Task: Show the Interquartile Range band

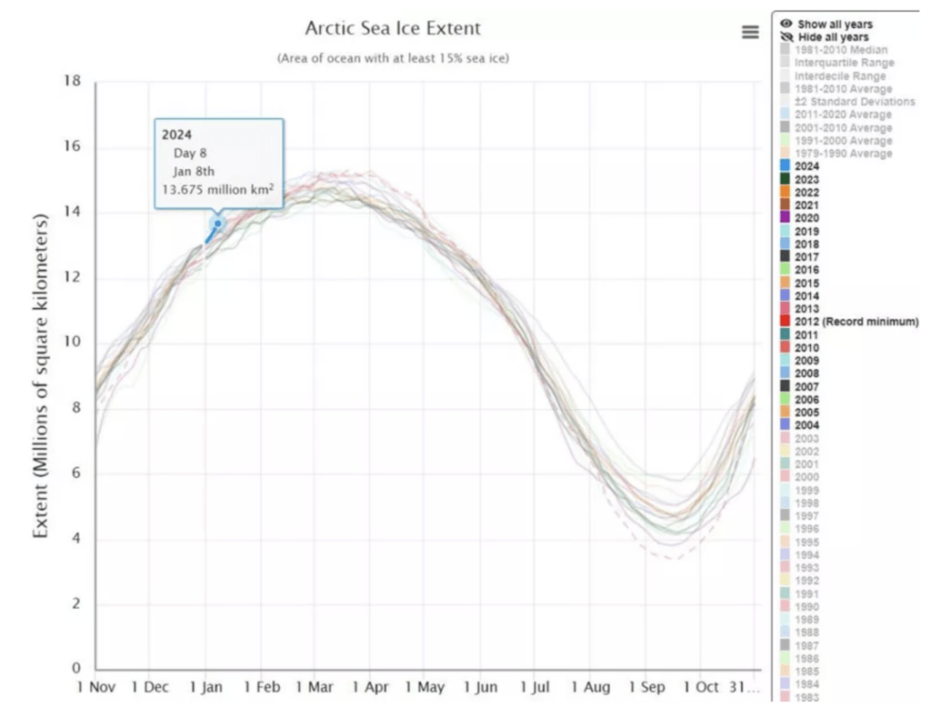Action: coord(844,63)
